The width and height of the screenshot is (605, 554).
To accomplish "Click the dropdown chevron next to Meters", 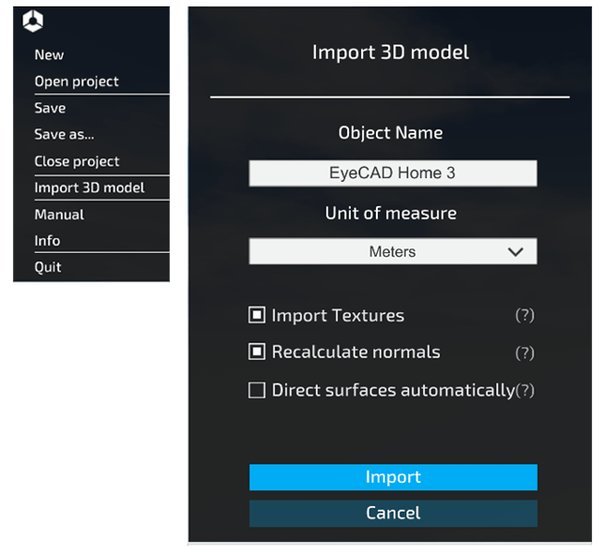I will coord(515,252).
